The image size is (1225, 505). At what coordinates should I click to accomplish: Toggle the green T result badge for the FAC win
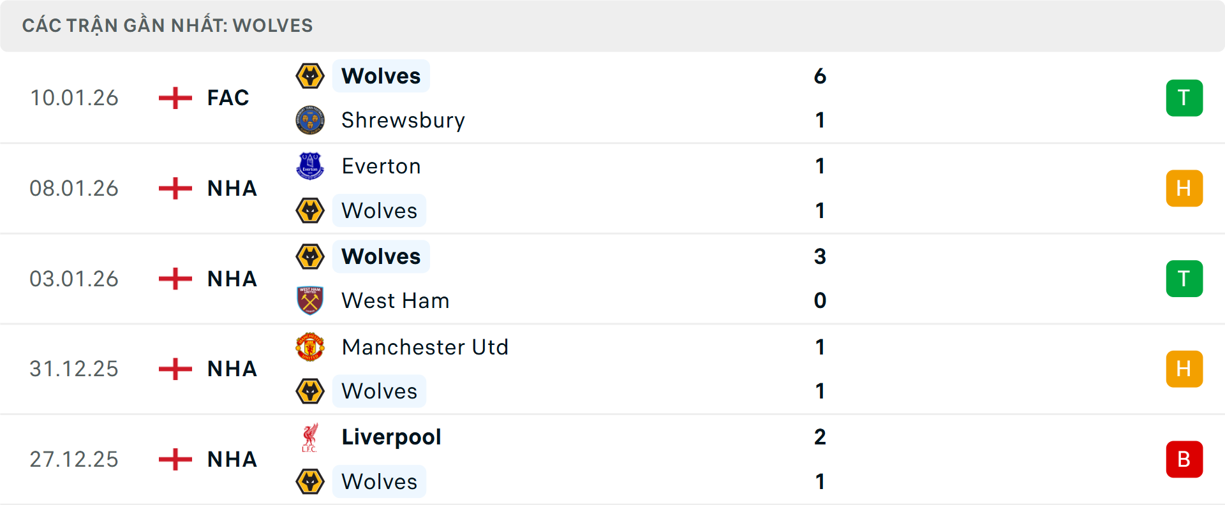pyautogui.click(x=1184, y=98)
